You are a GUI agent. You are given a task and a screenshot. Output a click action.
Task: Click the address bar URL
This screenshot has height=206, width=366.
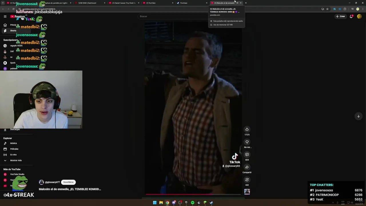pos(39,9)
